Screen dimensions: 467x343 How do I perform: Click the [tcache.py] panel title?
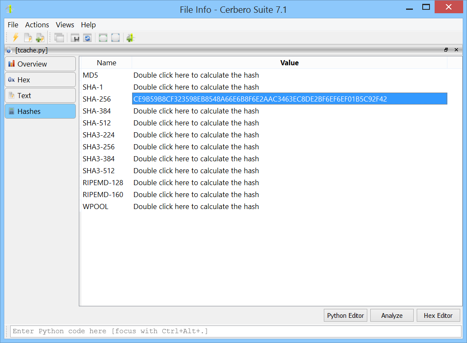[31, 50]
